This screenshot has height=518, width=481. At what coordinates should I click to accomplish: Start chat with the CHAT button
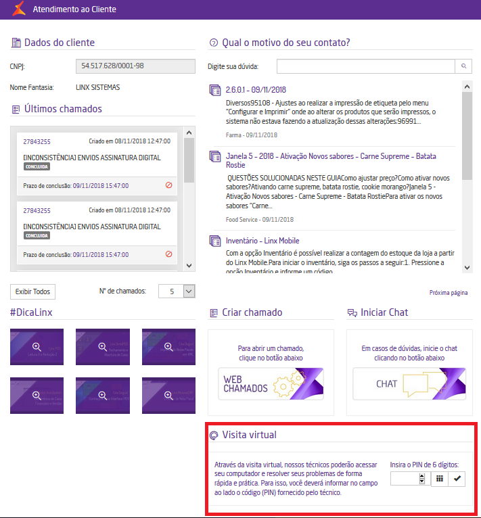tap(409, 384)
